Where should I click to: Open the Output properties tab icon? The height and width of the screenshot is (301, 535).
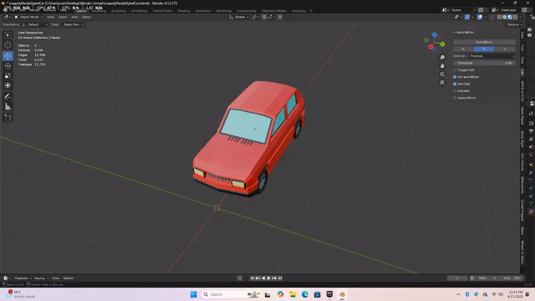(x=531, y=131)
